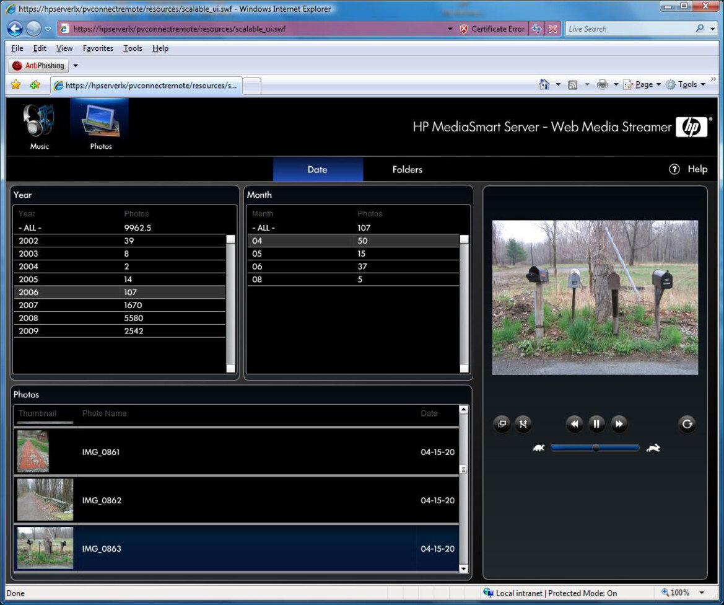Click Add to Favorites icon
This screenshot has width=724, height=605.
pos(35,84)
